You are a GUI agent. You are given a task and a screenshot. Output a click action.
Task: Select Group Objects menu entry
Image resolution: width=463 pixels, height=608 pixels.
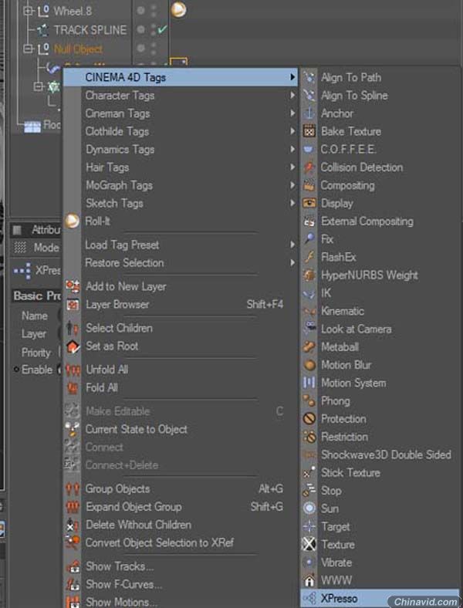181,488
